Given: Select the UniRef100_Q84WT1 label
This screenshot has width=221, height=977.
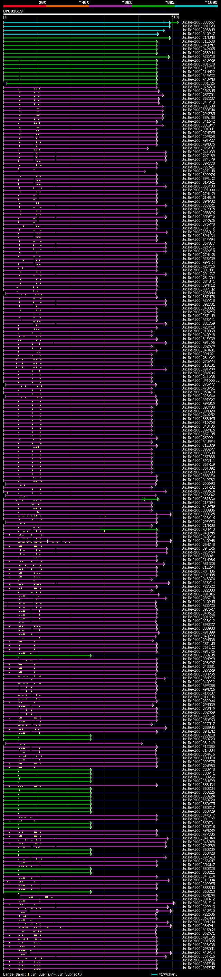Looking at the screenshot, I should [198, 281].
